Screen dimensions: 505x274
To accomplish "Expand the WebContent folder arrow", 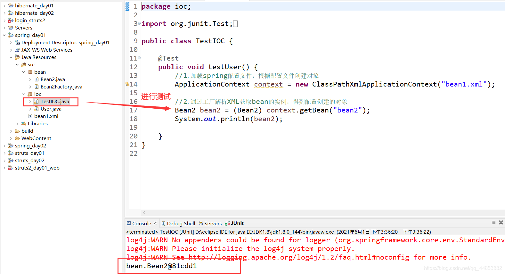I will click(11, 138).
